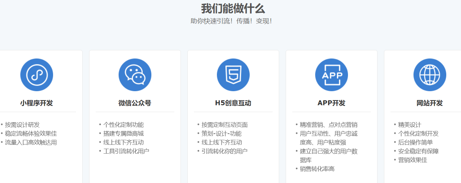Select 精准营销、点对点营销 list item

click(329, 125)
